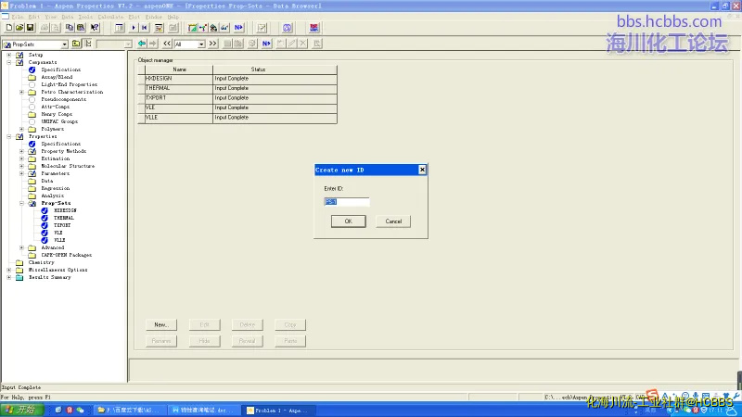Click the Reinitialize rewind icon

pos(145,28)
